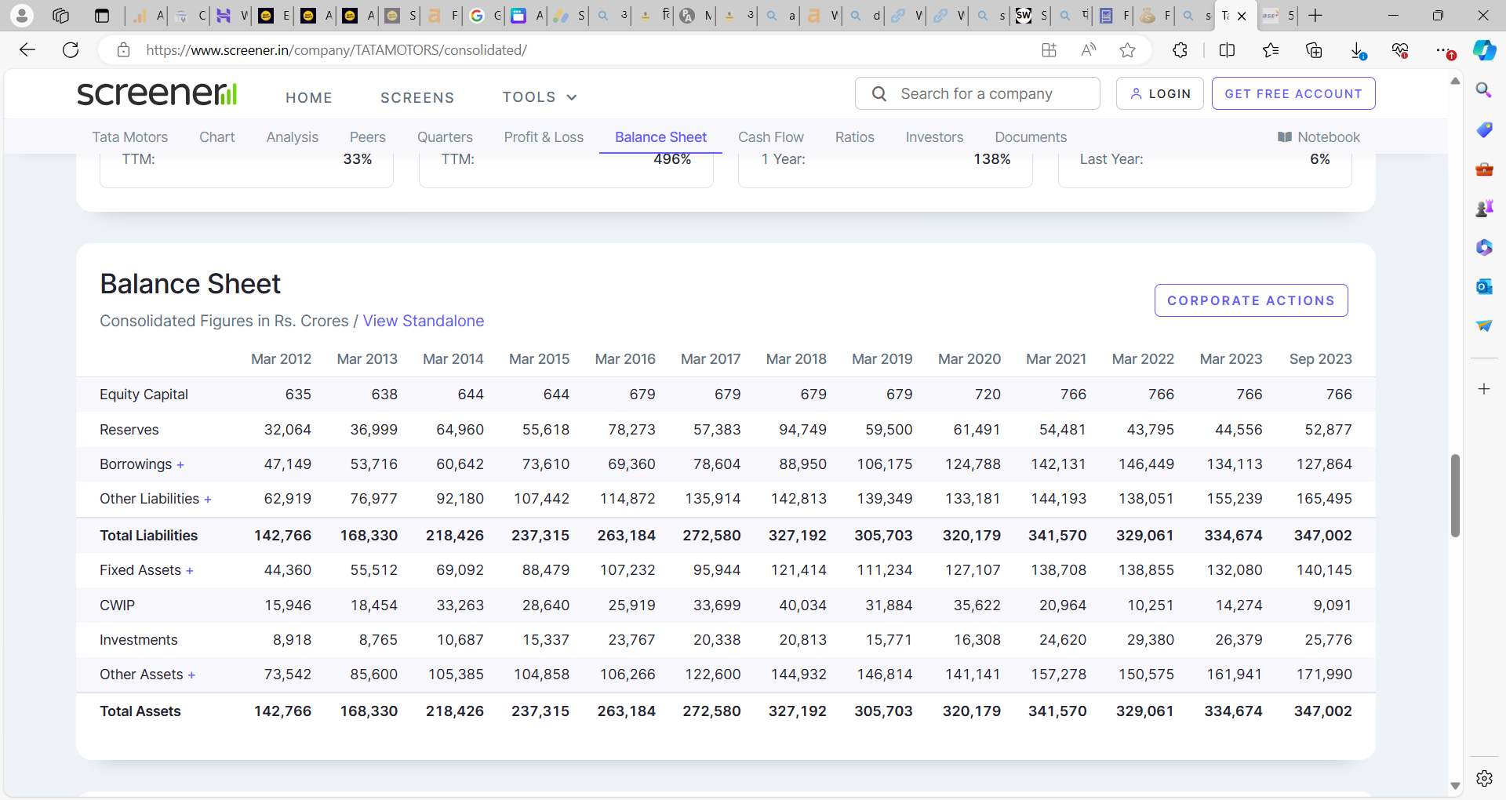Close the current Tata Motors browser tab

tap(1242, 16)
